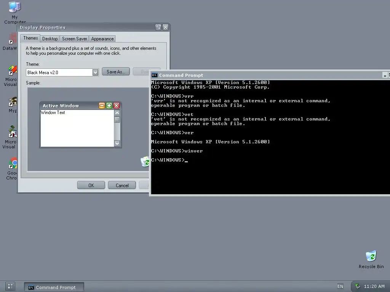The width and height of the screenshot is (390, 292).
Task: Click the clock showing 11:20 AM
Action: tap(374, 286)
